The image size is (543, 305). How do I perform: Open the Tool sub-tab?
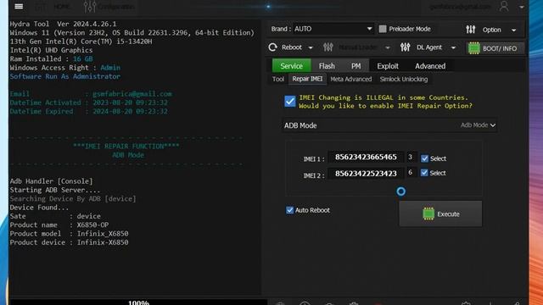pyautogui.click(x=278, y=79)
